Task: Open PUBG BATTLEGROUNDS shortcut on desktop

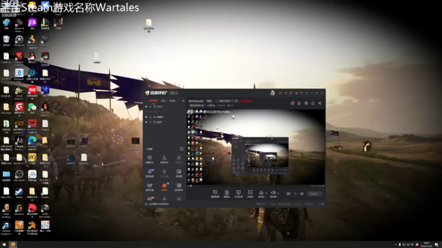Action: coord(45,211)
